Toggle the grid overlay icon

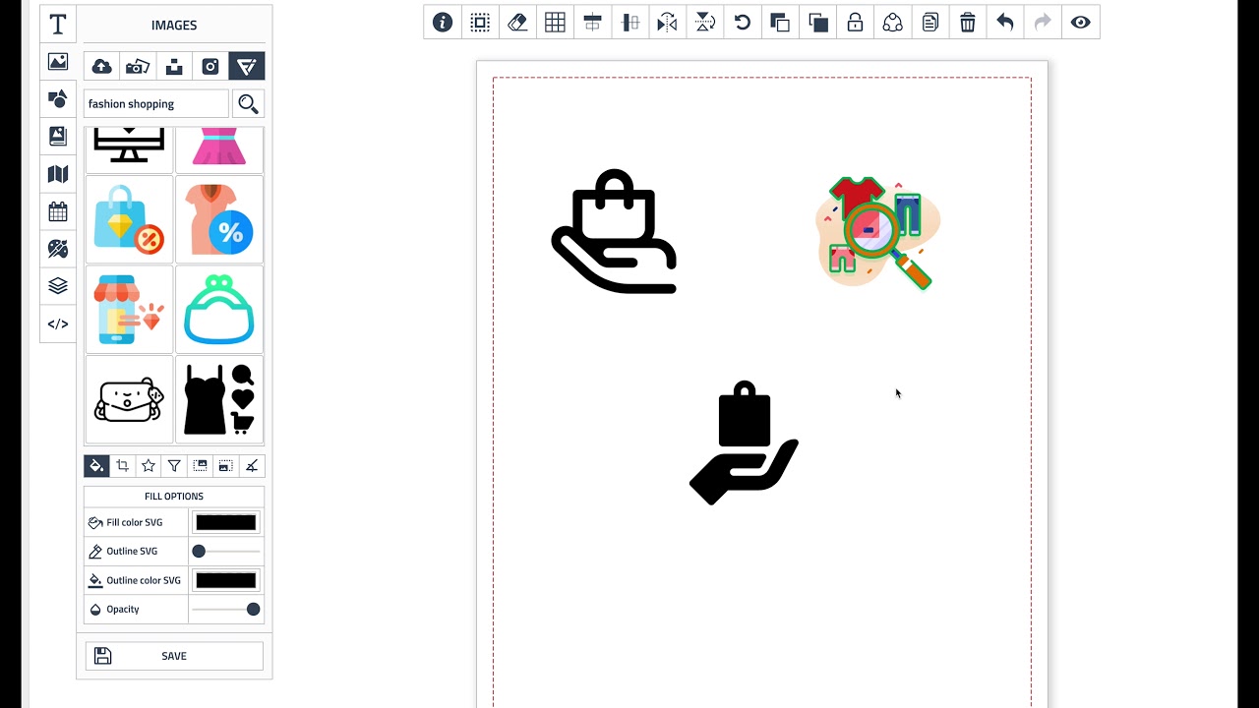point(555,22)
